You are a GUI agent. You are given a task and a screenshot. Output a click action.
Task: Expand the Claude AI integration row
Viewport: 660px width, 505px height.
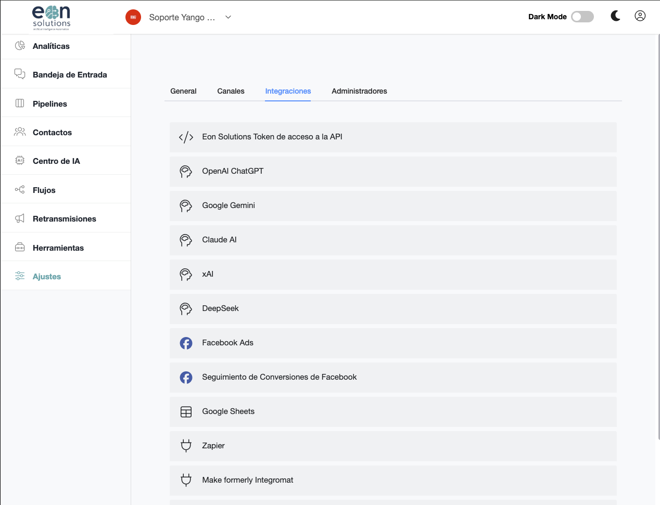(x=393, y=240)
